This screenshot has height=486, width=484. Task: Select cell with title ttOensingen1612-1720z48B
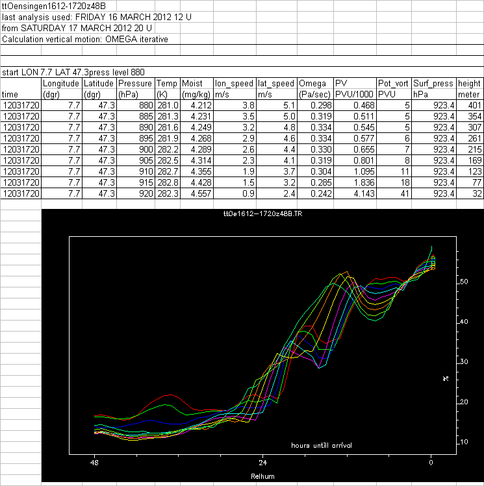[54, 6]
